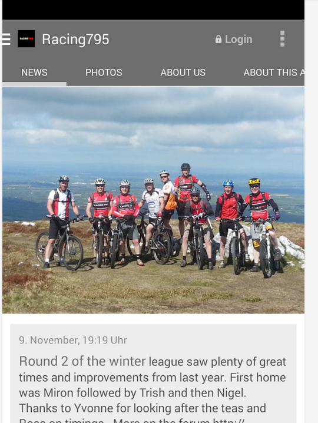This screenshot has height=423, width=318.
Task: Click the white underline beneath NEWS
Action: [34, 84]
